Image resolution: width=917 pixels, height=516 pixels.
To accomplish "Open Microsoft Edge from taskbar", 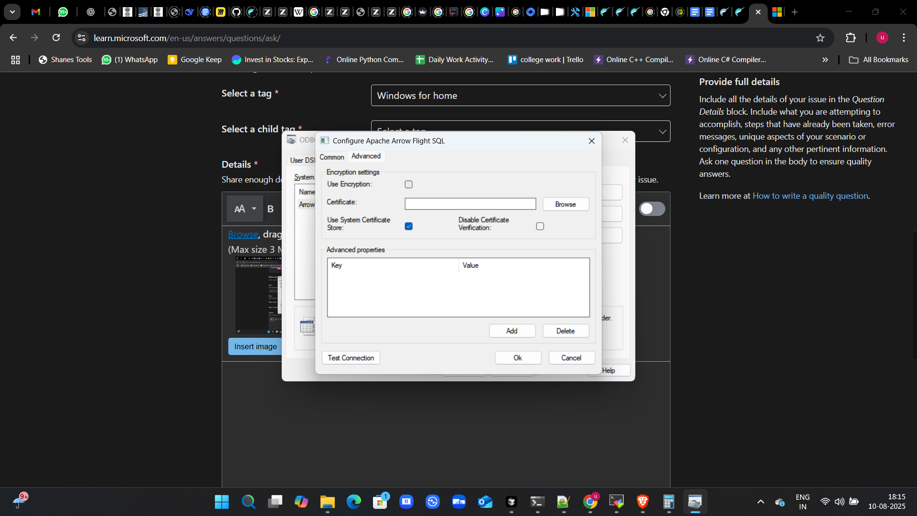I will (354, 502).
